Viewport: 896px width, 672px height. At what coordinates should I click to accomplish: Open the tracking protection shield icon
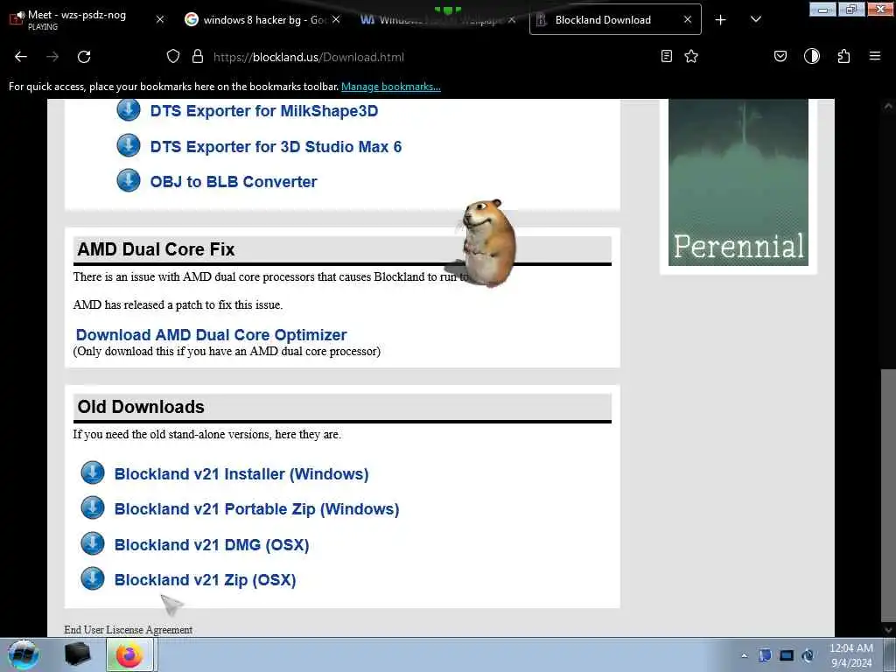[x=173, y=57]
